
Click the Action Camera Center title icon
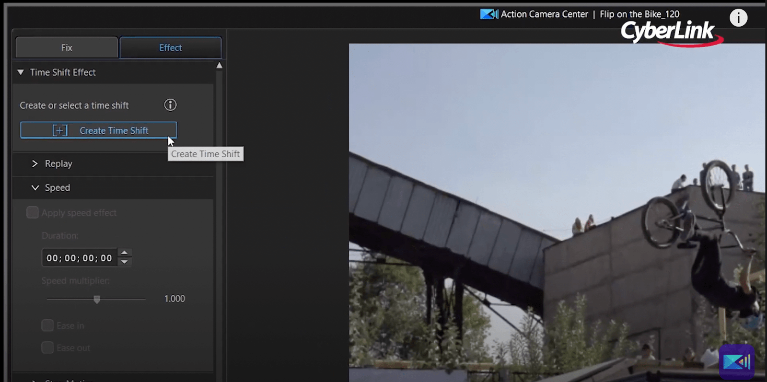[489, 14]
